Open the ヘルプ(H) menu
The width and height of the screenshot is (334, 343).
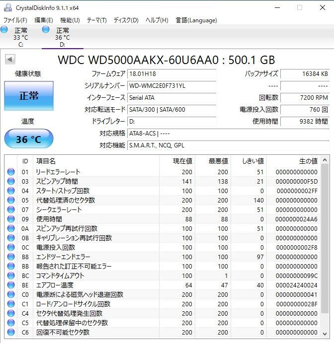tap(157, 20)
